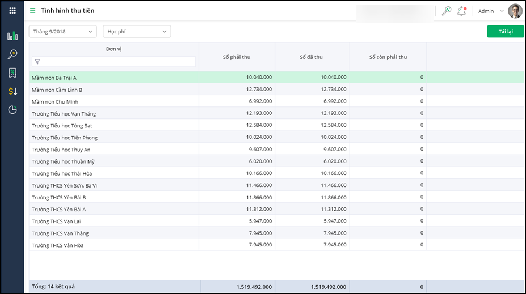
Task: Expand the Tháng 9/2018 month dropdown
Action: (62, 32)
